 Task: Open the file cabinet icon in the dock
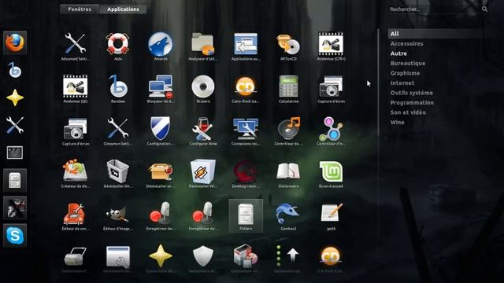coord(15,180)
